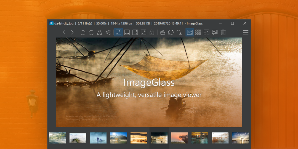Flip the image horizontally
This screenshot has width=298, height=149.
pos(99,33)
